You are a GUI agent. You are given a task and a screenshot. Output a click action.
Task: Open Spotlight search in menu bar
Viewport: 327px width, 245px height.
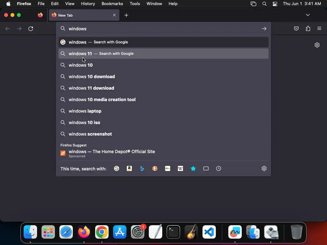coord(264,4)
